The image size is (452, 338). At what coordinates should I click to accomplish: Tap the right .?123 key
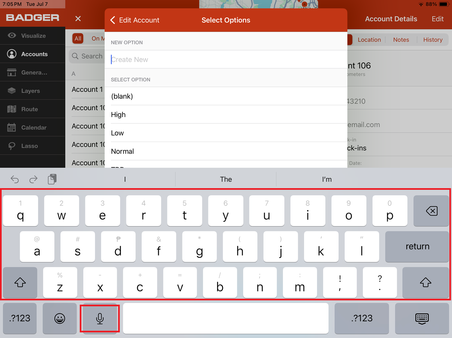tap(362, 318)
